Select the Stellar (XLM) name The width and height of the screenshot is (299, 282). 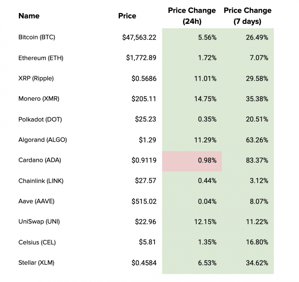(x=36, y=263)
